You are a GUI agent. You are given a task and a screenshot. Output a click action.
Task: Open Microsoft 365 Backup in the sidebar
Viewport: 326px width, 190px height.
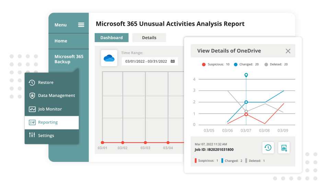click(69, 59)
